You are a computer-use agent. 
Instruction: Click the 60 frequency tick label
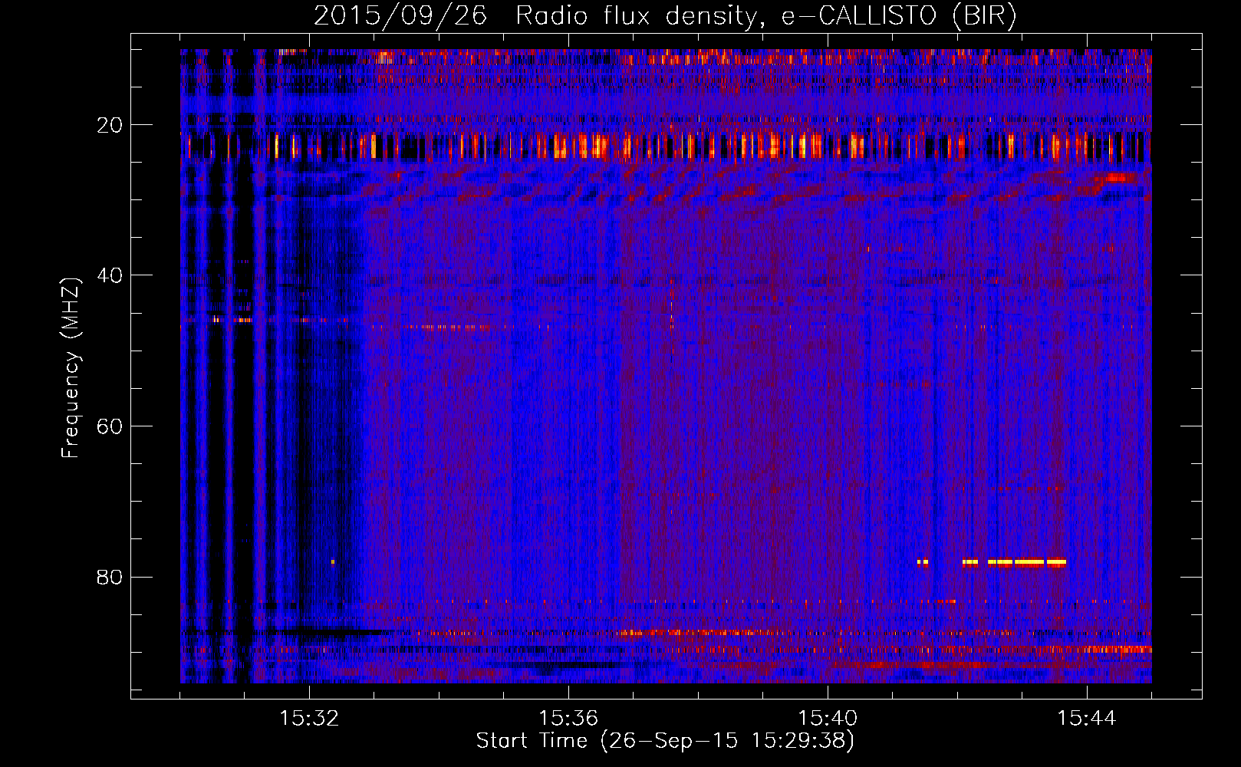pos(110,426)
